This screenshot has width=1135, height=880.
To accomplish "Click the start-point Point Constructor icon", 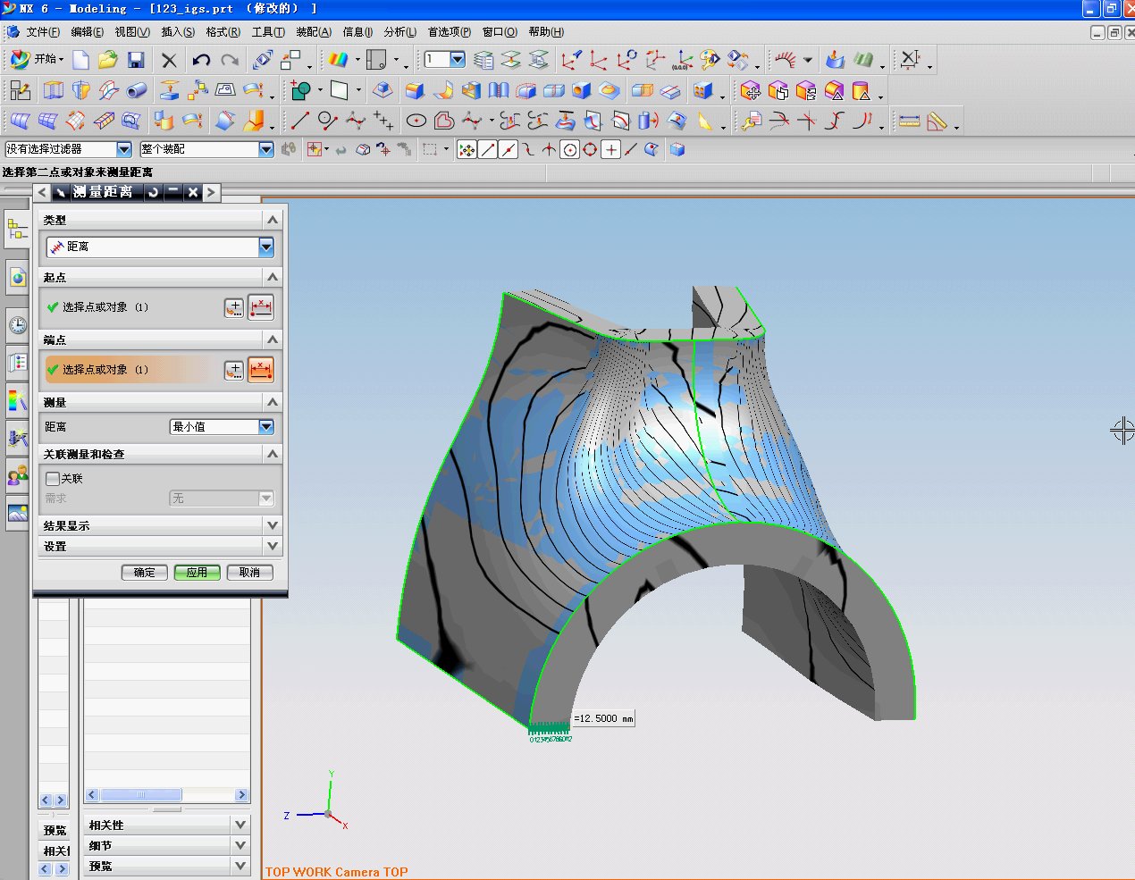I will pos(233,307).
